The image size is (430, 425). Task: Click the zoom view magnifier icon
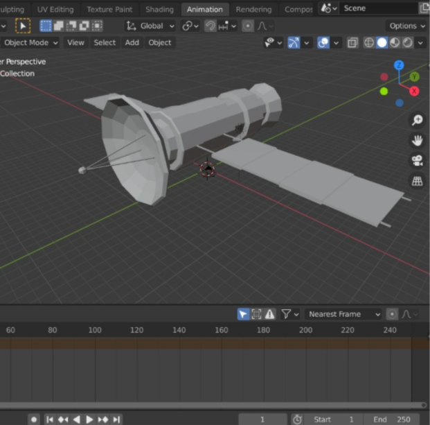417,120
